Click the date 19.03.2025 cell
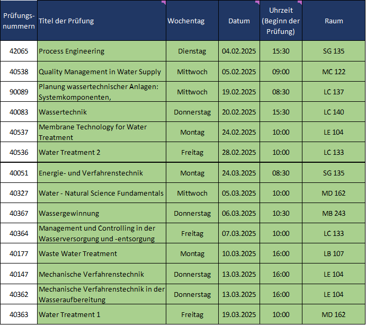366x325 pixels. (239, 314)
